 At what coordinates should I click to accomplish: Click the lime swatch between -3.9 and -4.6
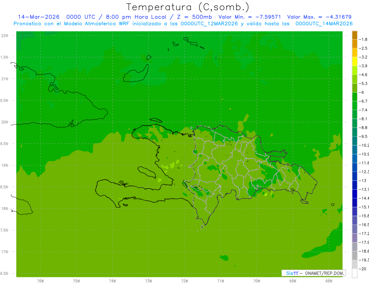coord(355,70)
